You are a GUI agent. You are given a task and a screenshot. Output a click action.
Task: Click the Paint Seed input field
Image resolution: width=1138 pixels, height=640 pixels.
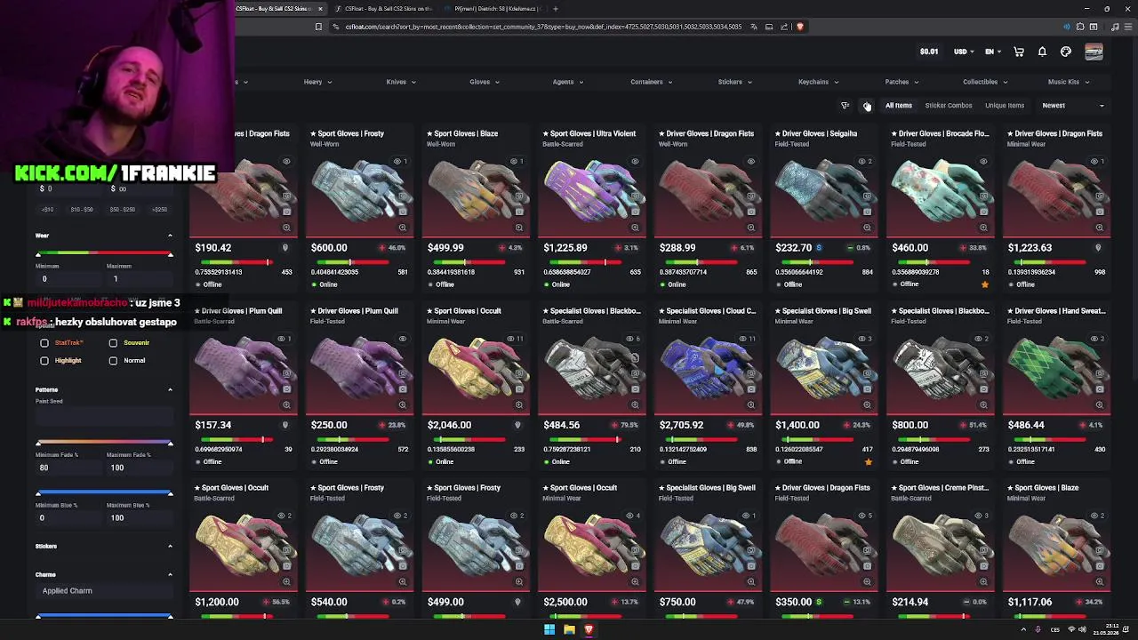pos(104,414)
